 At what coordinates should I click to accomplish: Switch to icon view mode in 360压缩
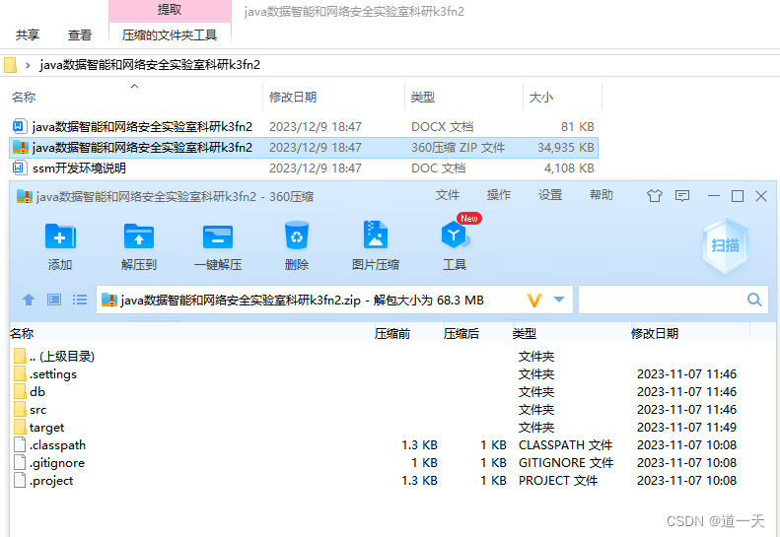[x=54, y=300]
